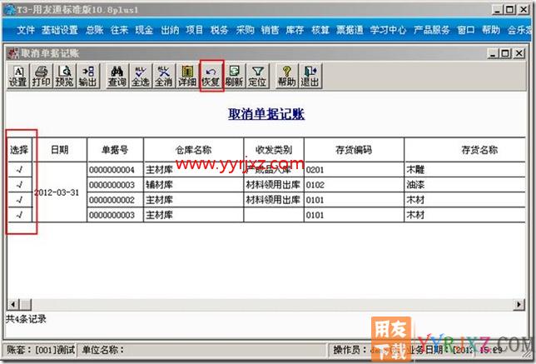
Task: Click the 共4条记录 record count text
Action: tap(26, 319)
